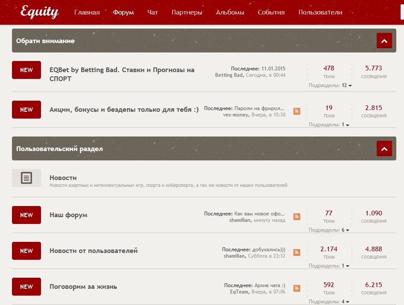Click the RSS feed icon for Наш форум

297,217
